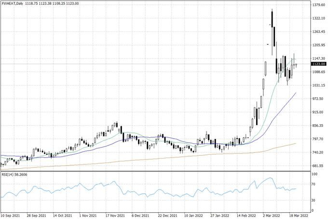Click the 6 Dec 2021 date label
Image resolution: width=328 pixels, height=219 pixels.
coord(142,216)
